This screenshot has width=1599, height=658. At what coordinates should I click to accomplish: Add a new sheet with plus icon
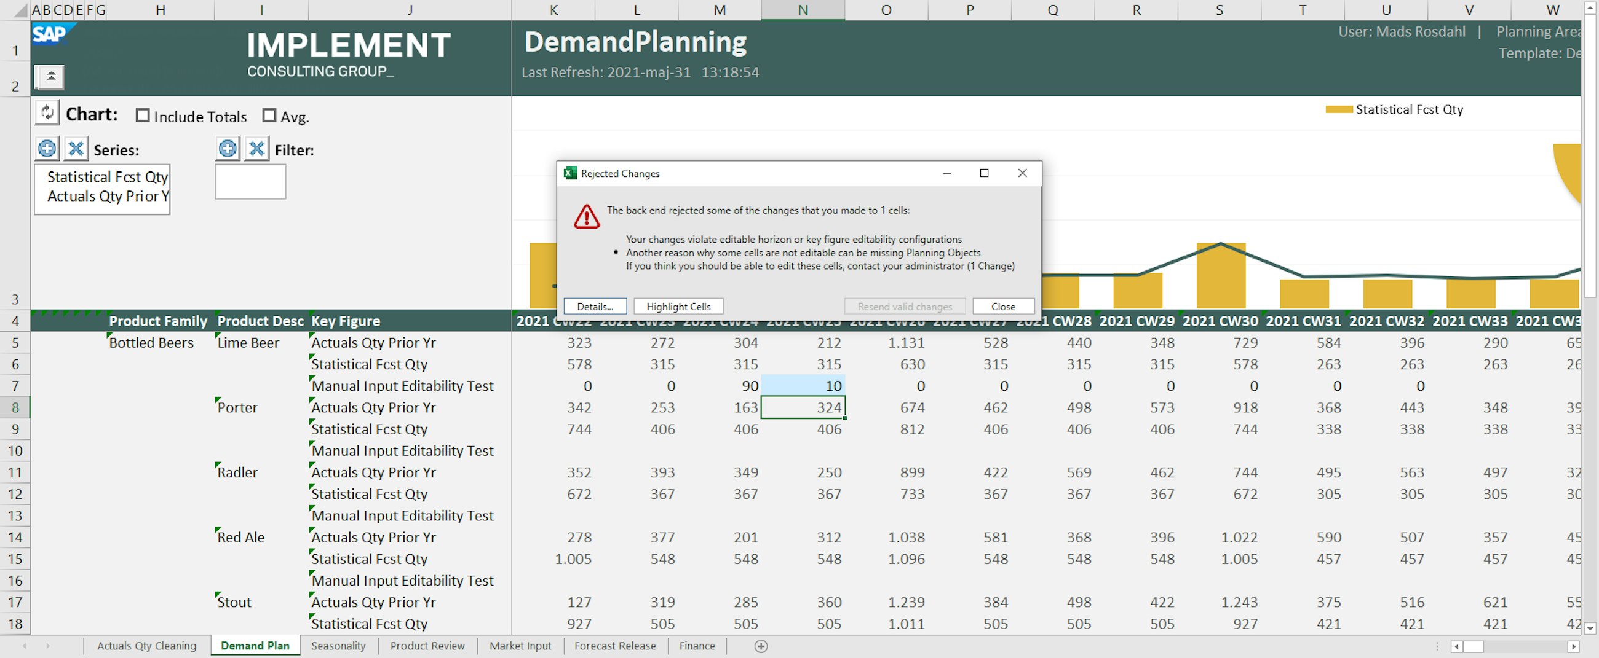[761, 646]
